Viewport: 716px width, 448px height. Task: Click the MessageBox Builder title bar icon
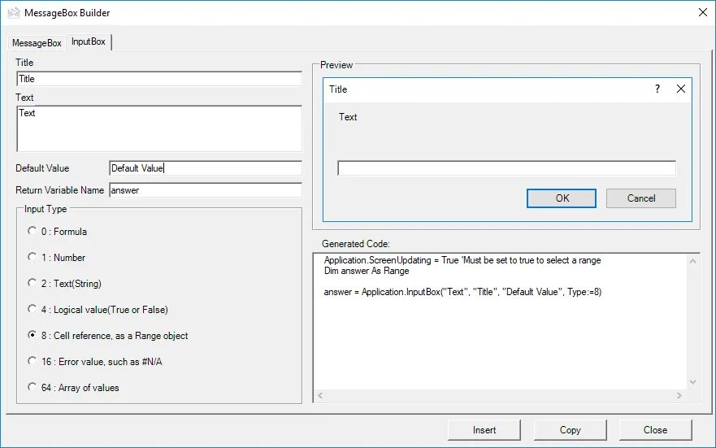[x=14, y=13]
